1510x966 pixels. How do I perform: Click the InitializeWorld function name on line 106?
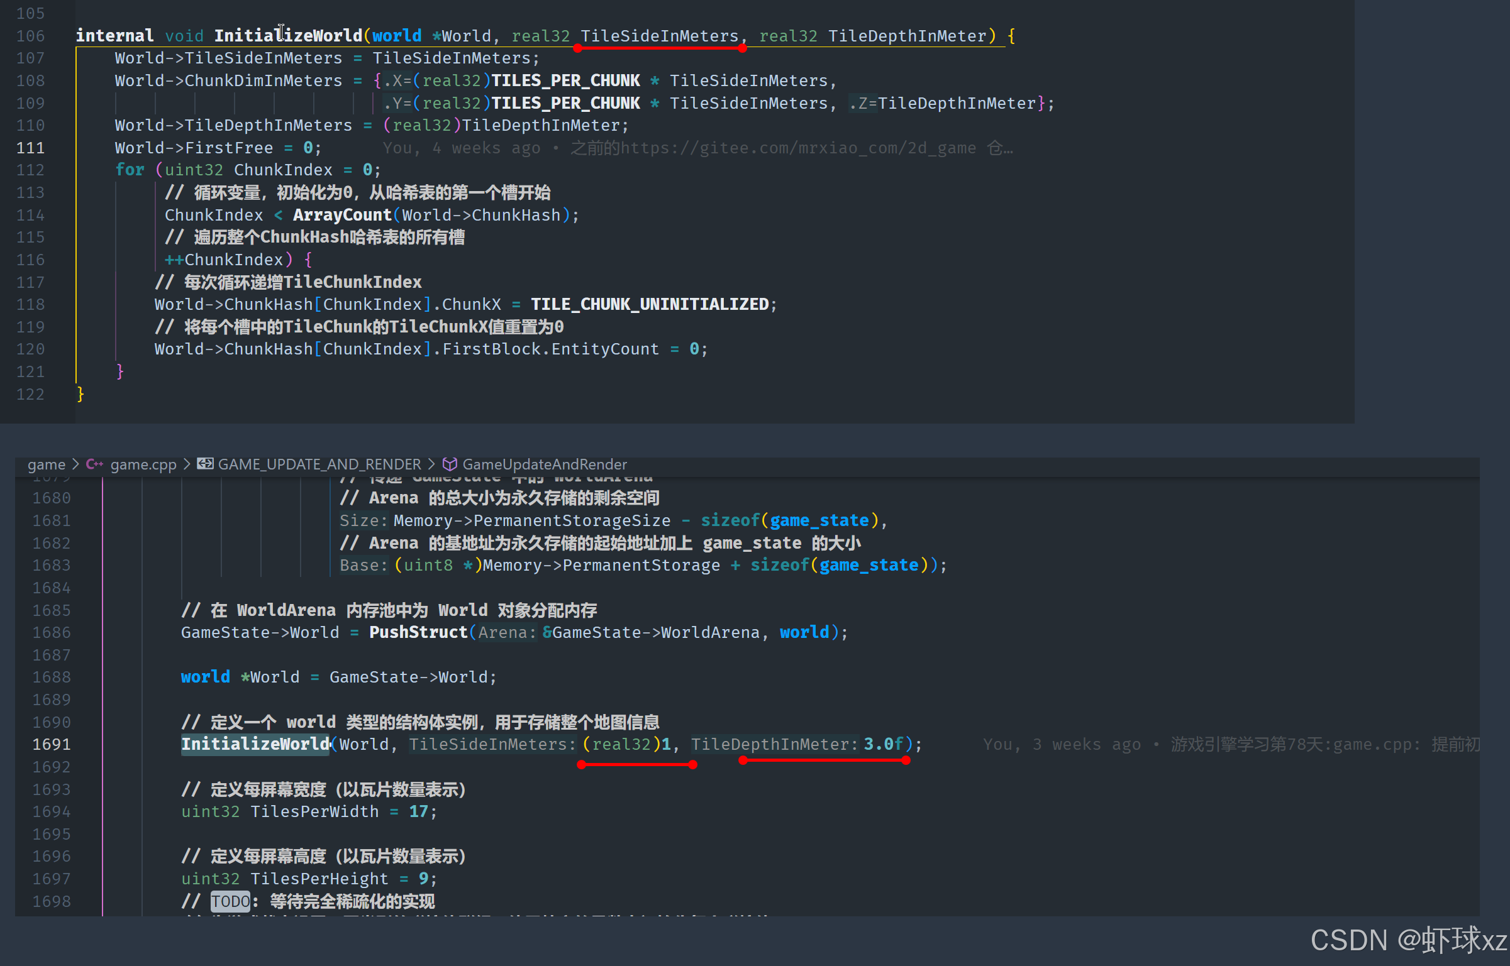[x=288, y=35]
